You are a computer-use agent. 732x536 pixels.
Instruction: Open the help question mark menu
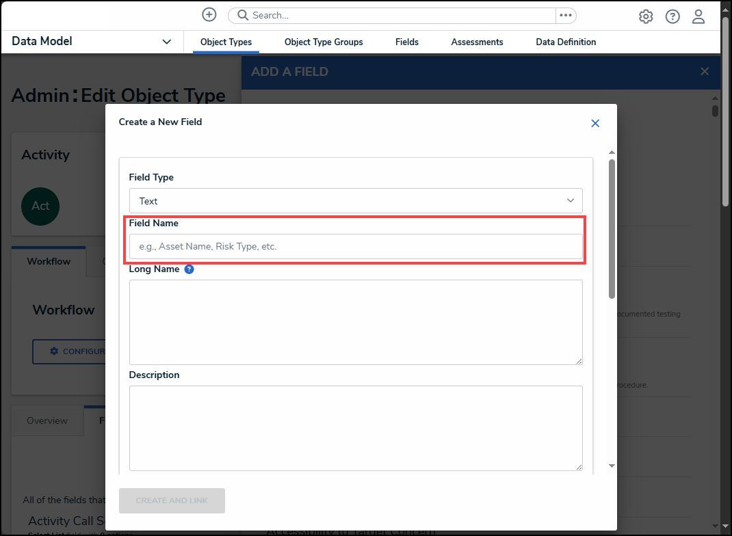tap(672, 17)
